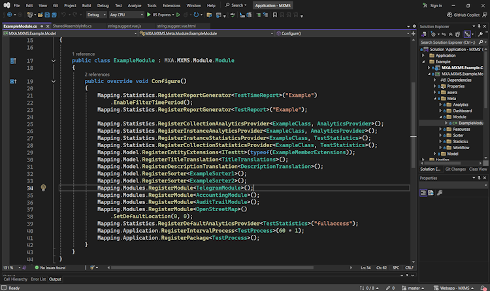Click the inheritance margin icon on line 19
This screenshot has width=490, height=291.
click(13, 81)
